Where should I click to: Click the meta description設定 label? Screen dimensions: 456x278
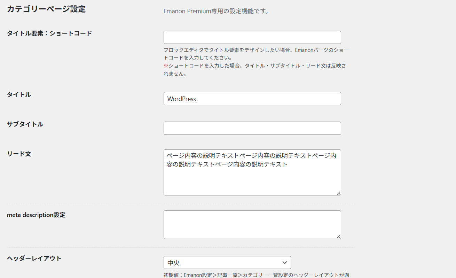pyautogui.click(x=36, y=215)
